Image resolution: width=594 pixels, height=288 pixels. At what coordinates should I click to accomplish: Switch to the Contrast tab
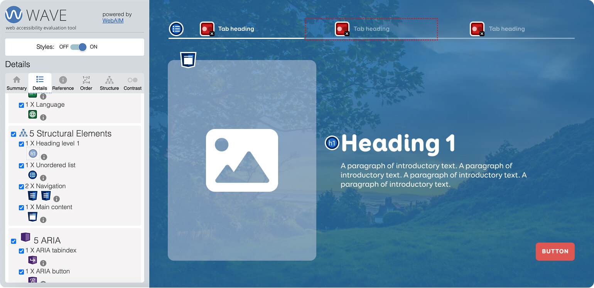[x=133, y=83]
